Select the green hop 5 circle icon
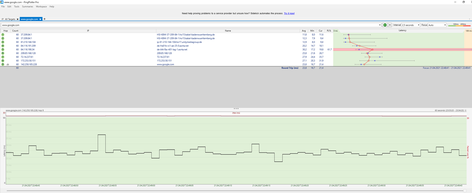Screen dimensions: 472x193 pyautogui.click(x=3, y=49)
